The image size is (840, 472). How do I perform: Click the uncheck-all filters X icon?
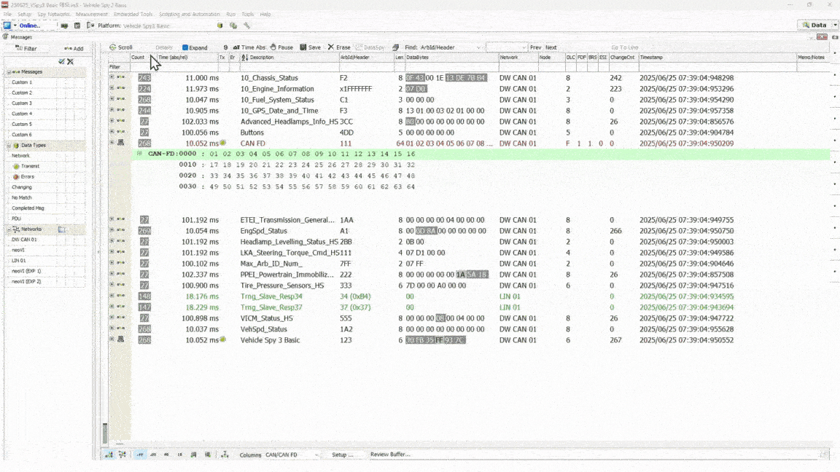[70, 61]
